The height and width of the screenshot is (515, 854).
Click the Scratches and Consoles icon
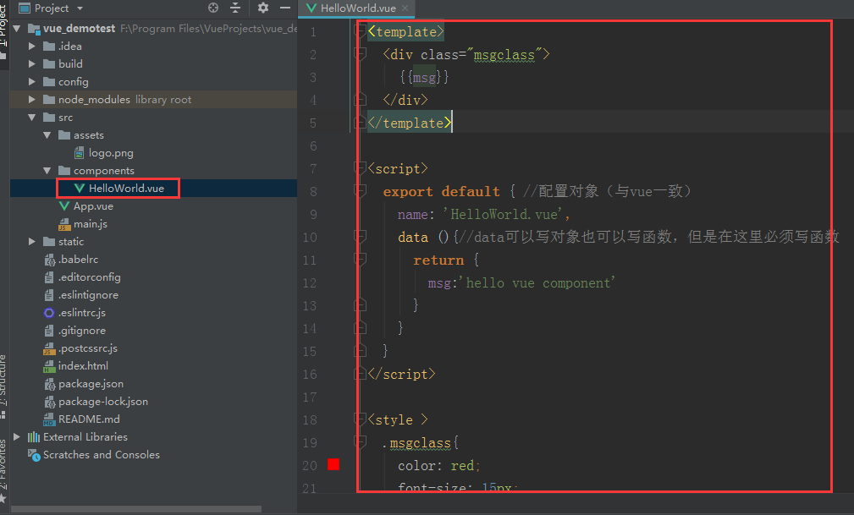[34, 455]
